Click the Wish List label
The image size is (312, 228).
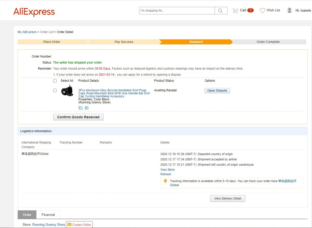[273, 10]
